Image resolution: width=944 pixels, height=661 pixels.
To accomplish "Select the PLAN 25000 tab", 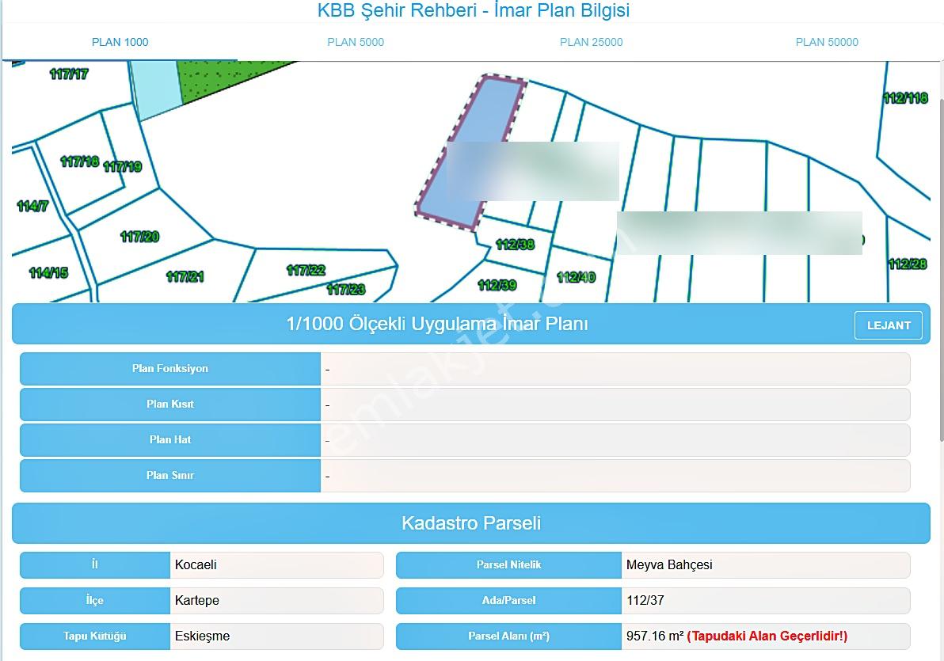I will pyautogui.click(x=592, y=42).
